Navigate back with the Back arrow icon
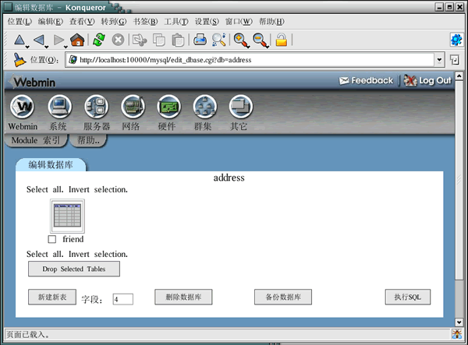This screenshot has width=468, height=345. pyautogui.click(x=39, y=40)
